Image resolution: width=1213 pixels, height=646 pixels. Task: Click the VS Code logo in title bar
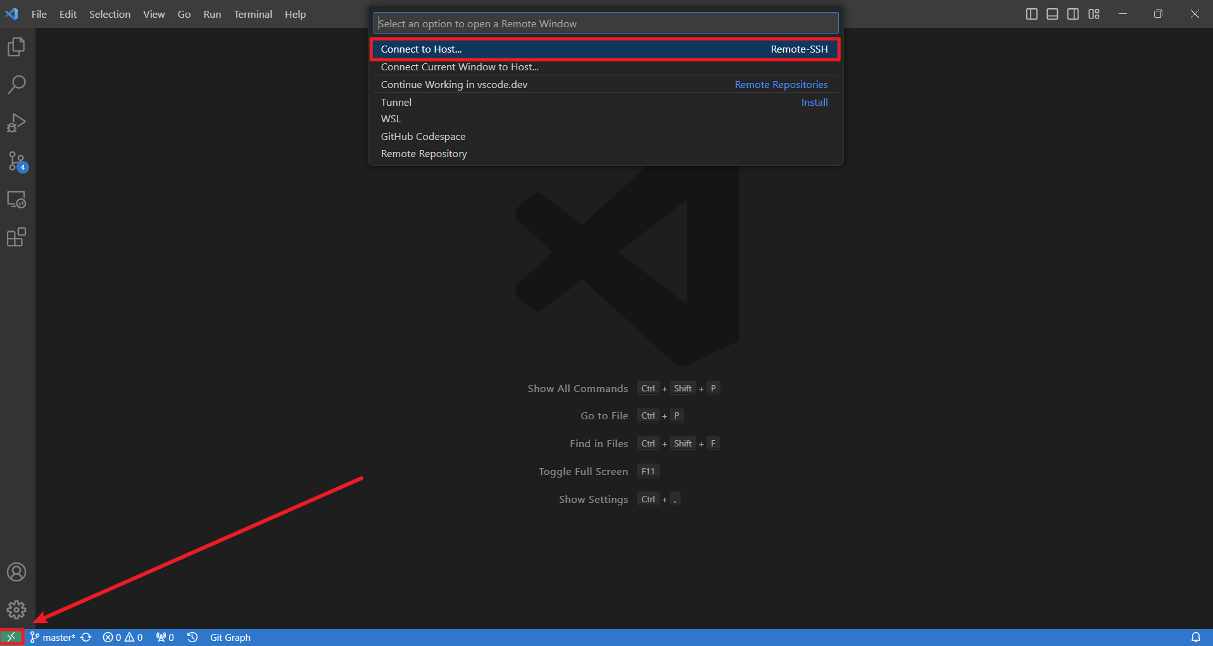[x=12, y=14]
